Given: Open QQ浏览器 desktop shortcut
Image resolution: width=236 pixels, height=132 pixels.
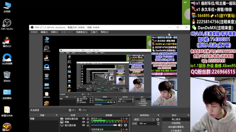Looking at the screenshot, I should pyautogui.click(x=7, y=59).
